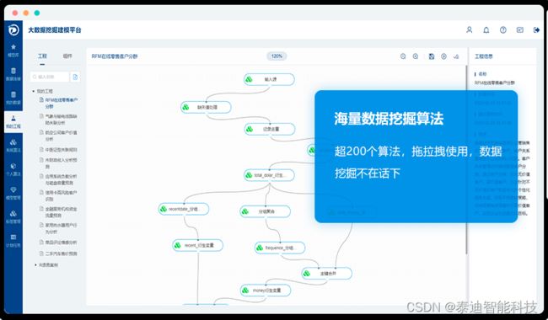The width and height of the screenshot is (548, 320).
Task: Select the frequence_分组 node
Action: click(280, 248)
